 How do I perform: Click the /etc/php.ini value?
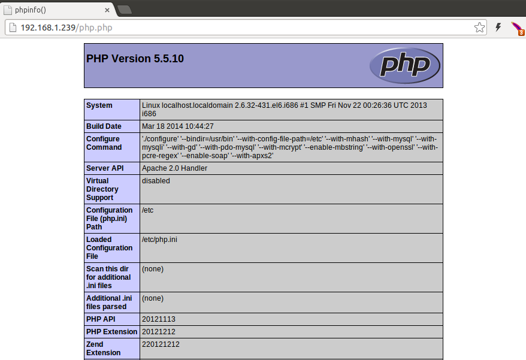(x=159, y=240)
